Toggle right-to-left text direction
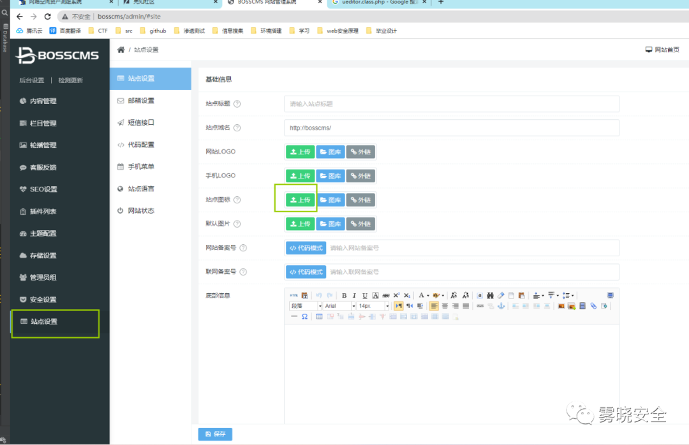Viewport: 689px width, 445px height. [409, 306]
